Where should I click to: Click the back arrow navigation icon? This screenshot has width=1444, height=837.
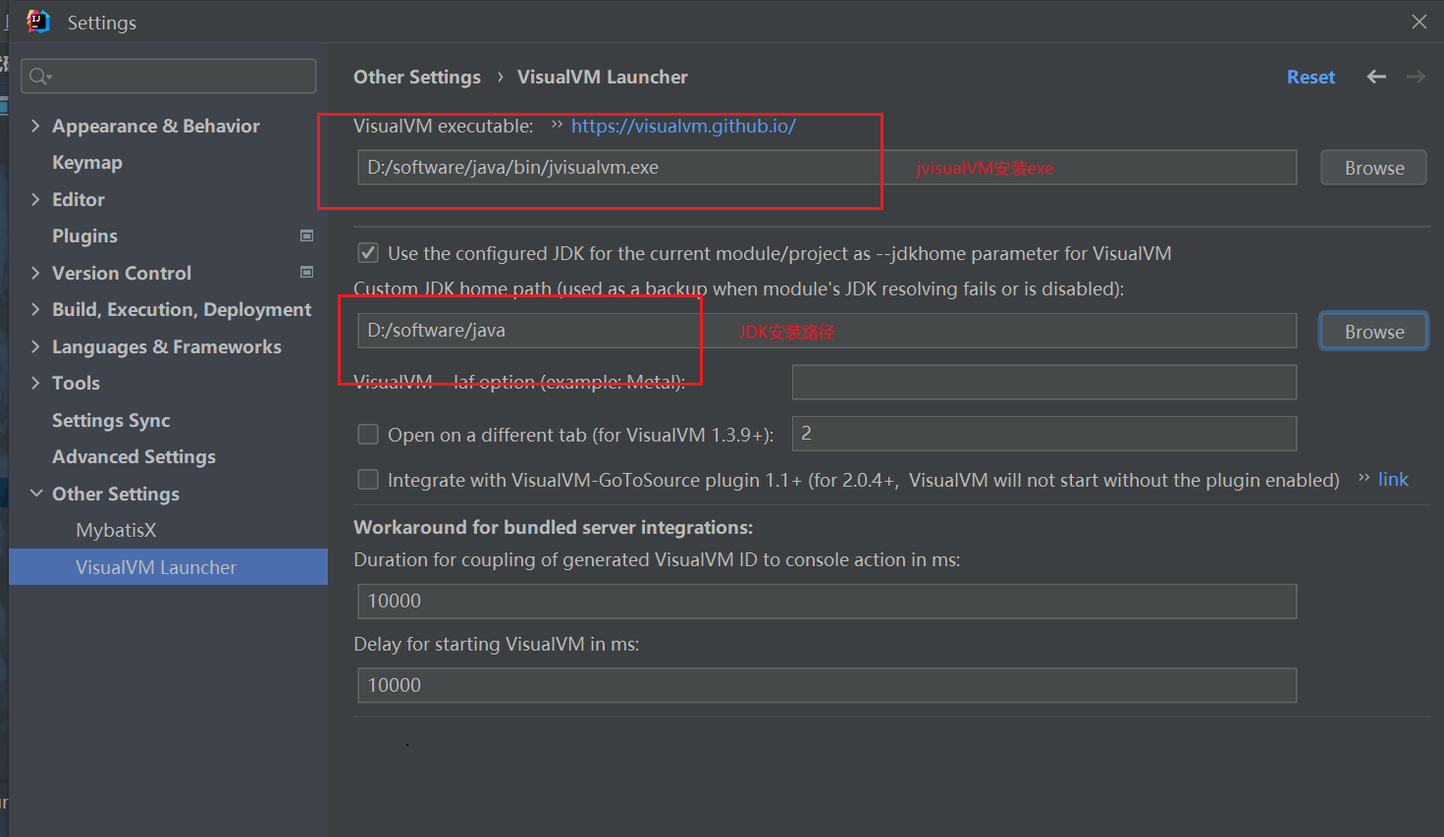[x=1376, y=77]
